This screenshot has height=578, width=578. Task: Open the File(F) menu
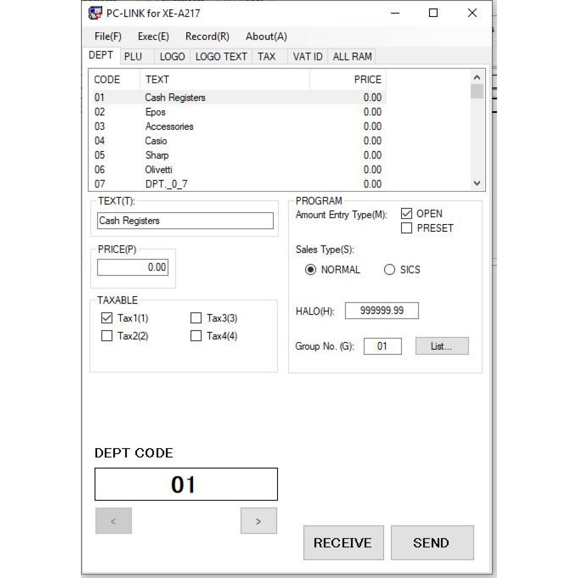tap(108, 36)
